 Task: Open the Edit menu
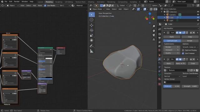coord(11,2)
